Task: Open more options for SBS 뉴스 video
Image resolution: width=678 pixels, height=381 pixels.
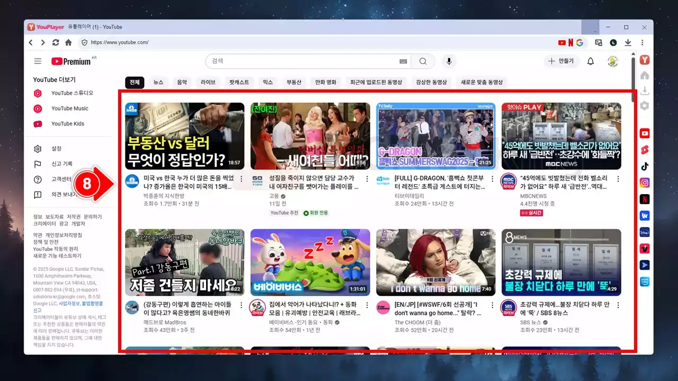Action: (x=618, y=305)
